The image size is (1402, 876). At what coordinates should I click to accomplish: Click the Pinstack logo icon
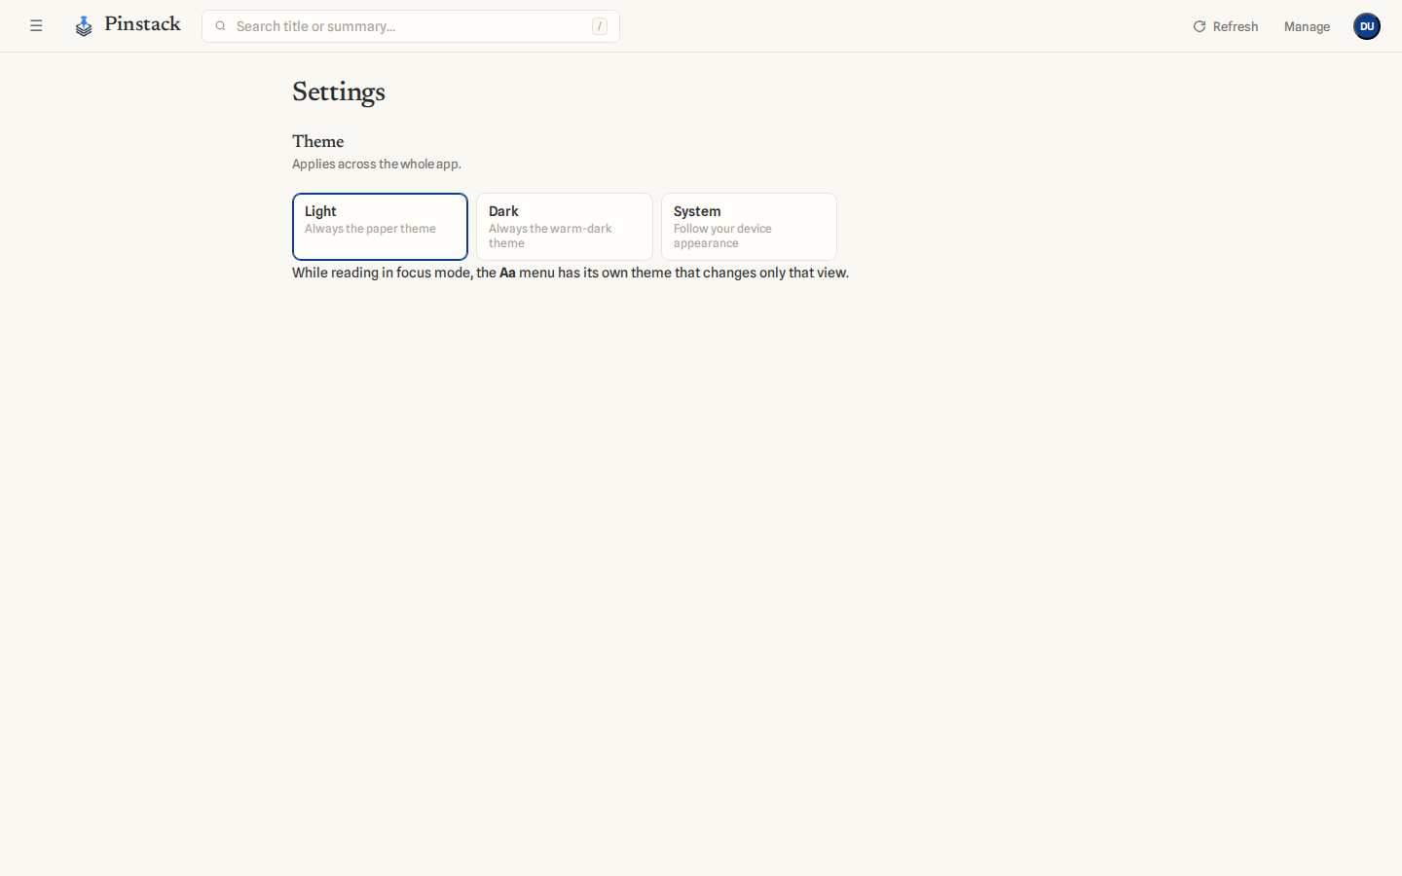click(x=84, y=26)
